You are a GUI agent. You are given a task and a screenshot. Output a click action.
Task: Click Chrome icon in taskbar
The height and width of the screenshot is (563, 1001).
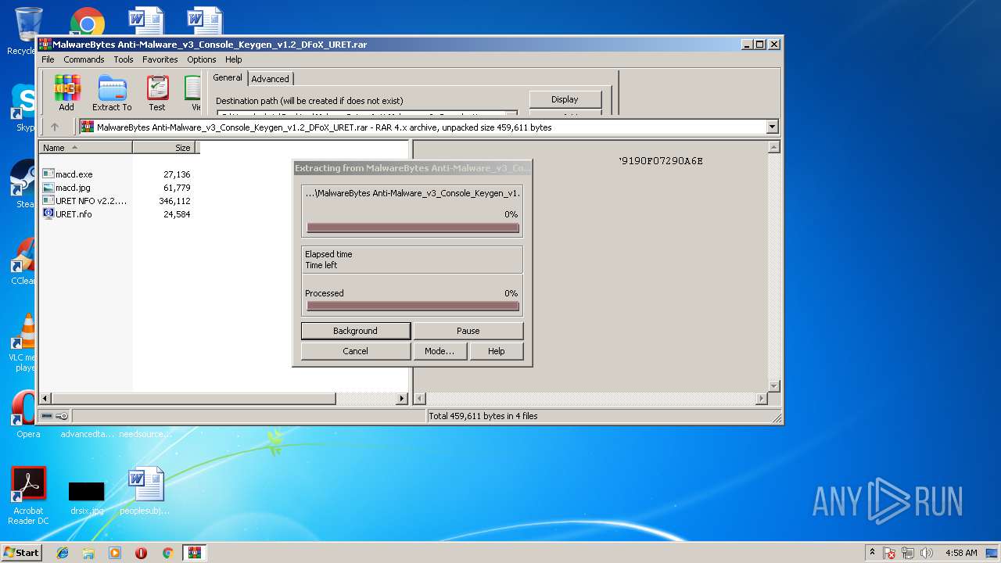[167, 553]
